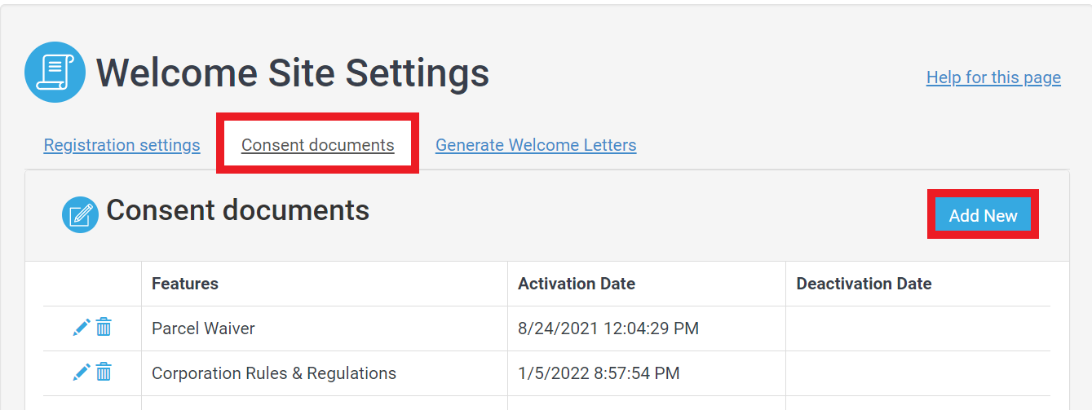
Task: Open the Help for this page link
Action: [x=993, y=77]
